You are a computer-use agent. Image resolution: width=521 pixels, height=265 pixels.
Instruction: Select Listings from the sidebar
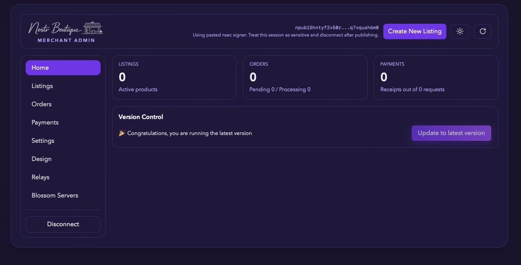[42, 86]
